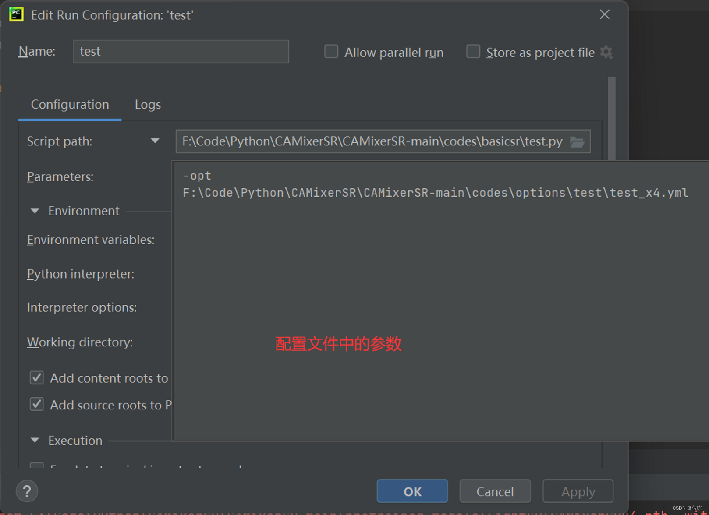Image resolution: width=709 pixels, height=515 pixels.
Task: Click the Name field containing 'test'
Action: pyautogui.click(x=181, y=51)
